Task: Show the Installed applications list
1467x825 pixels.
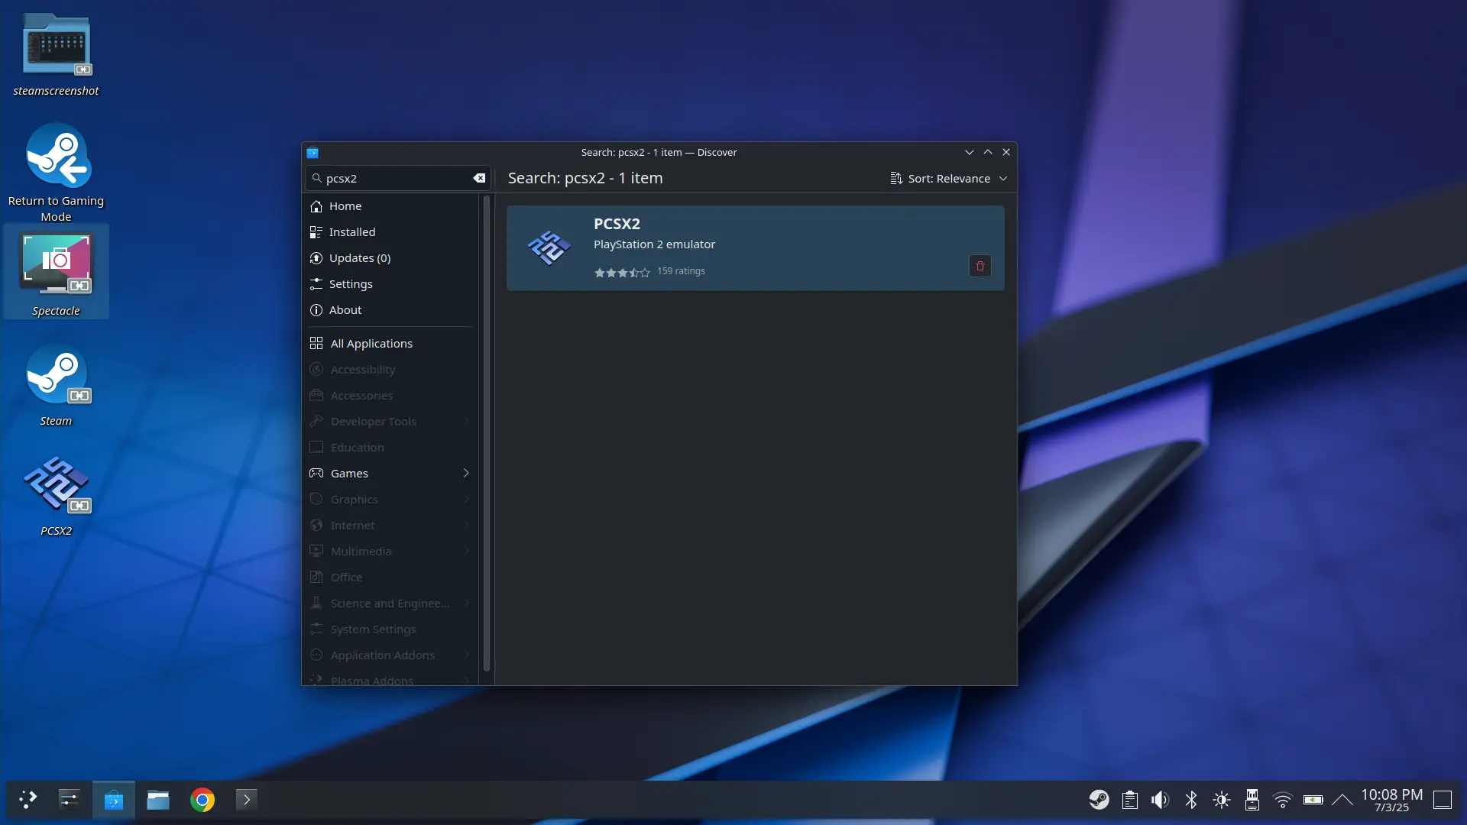Action: (x=391, y=232)
